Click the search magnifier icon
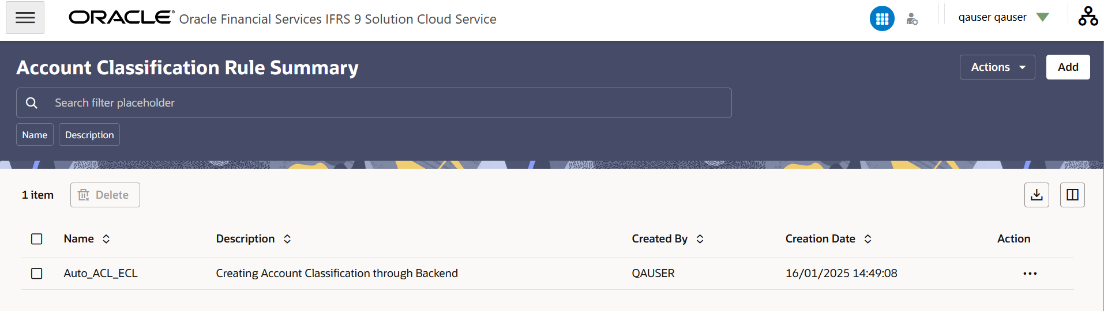The width and height of the screenshot is (1104, 311). [32, 103]
